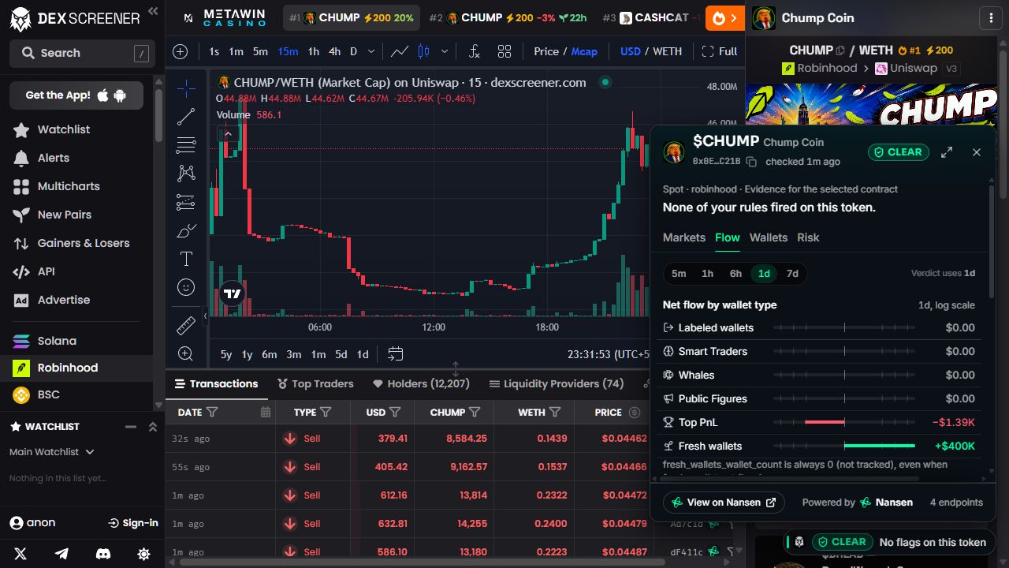Open the Markets tab in $CHUMP panel
Viewport: 1009px width, 568px height.
(684, 237)
